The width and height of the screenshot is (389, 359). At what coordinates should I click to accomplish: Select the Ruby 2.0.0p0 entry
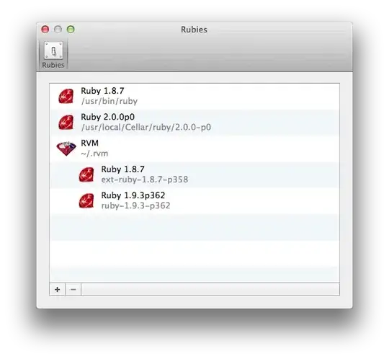(194, 123)
